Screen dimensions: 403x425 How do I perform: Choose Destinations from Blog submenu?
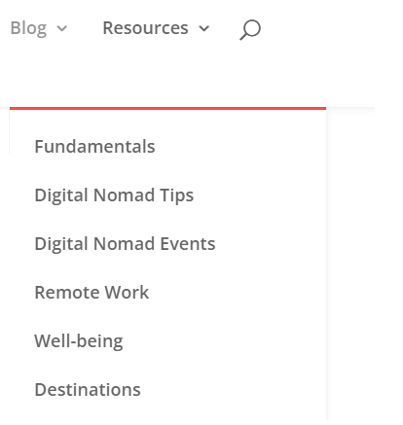[88, 390]
